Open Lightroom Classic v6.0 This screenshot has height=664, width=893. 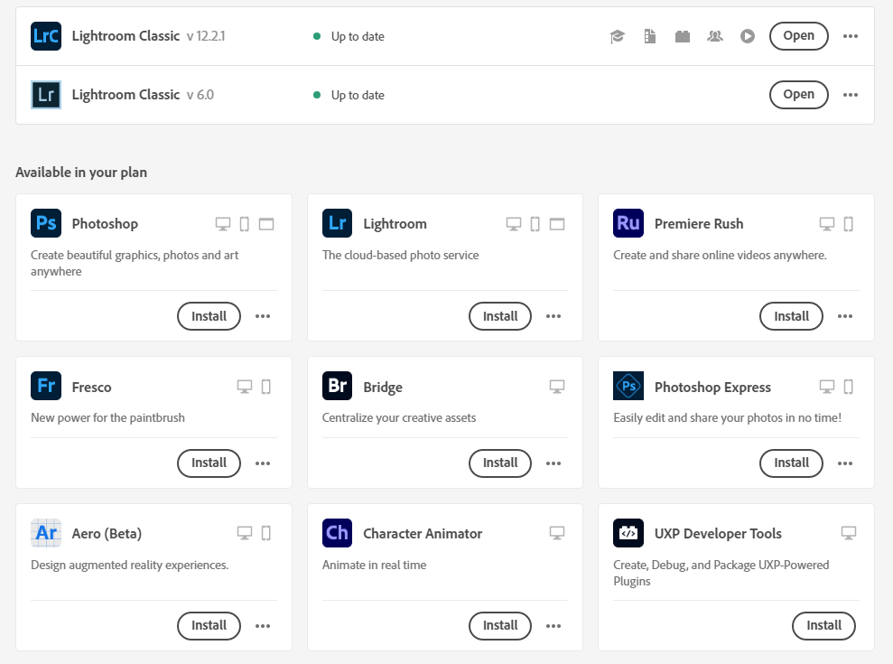tap(798, 95)
